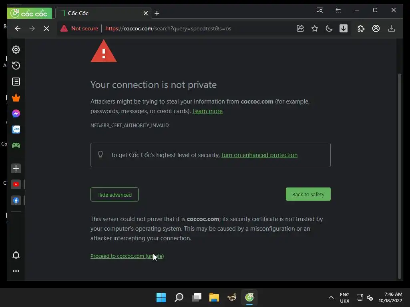Open Messenger in the sidebar

[x=16, y=114]
